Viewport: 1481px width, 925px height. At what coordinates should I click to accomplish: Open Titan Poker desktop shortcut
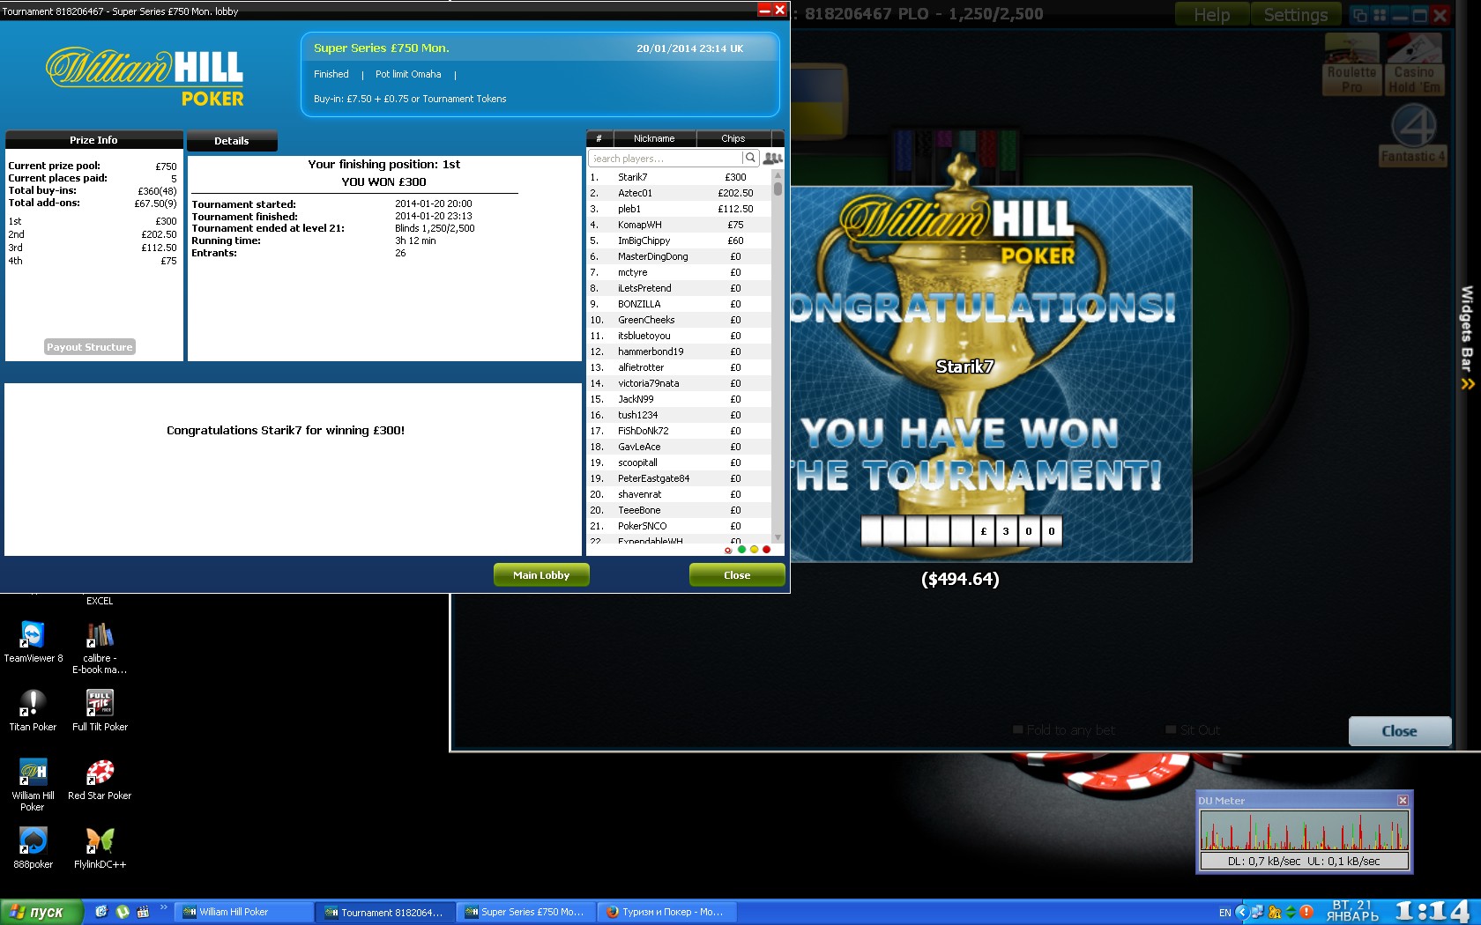[33, 710]
